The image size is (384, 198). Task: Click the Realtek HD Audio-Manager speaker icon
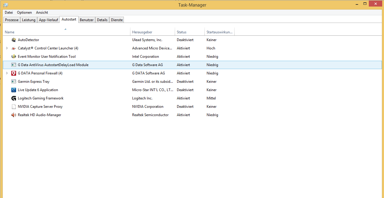pos(13,115)
